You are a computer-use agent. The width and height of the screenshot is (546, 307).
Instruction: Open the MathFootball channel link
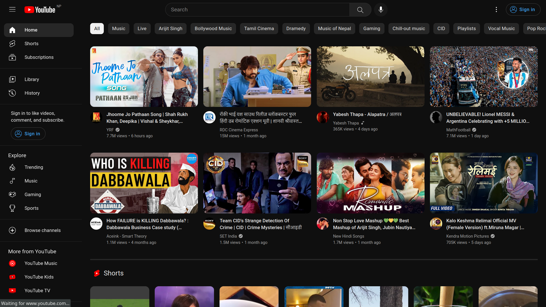(x=458, y=130)
